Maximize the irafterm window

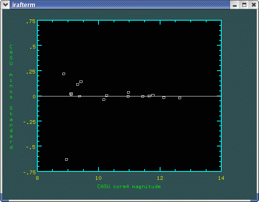244,5
